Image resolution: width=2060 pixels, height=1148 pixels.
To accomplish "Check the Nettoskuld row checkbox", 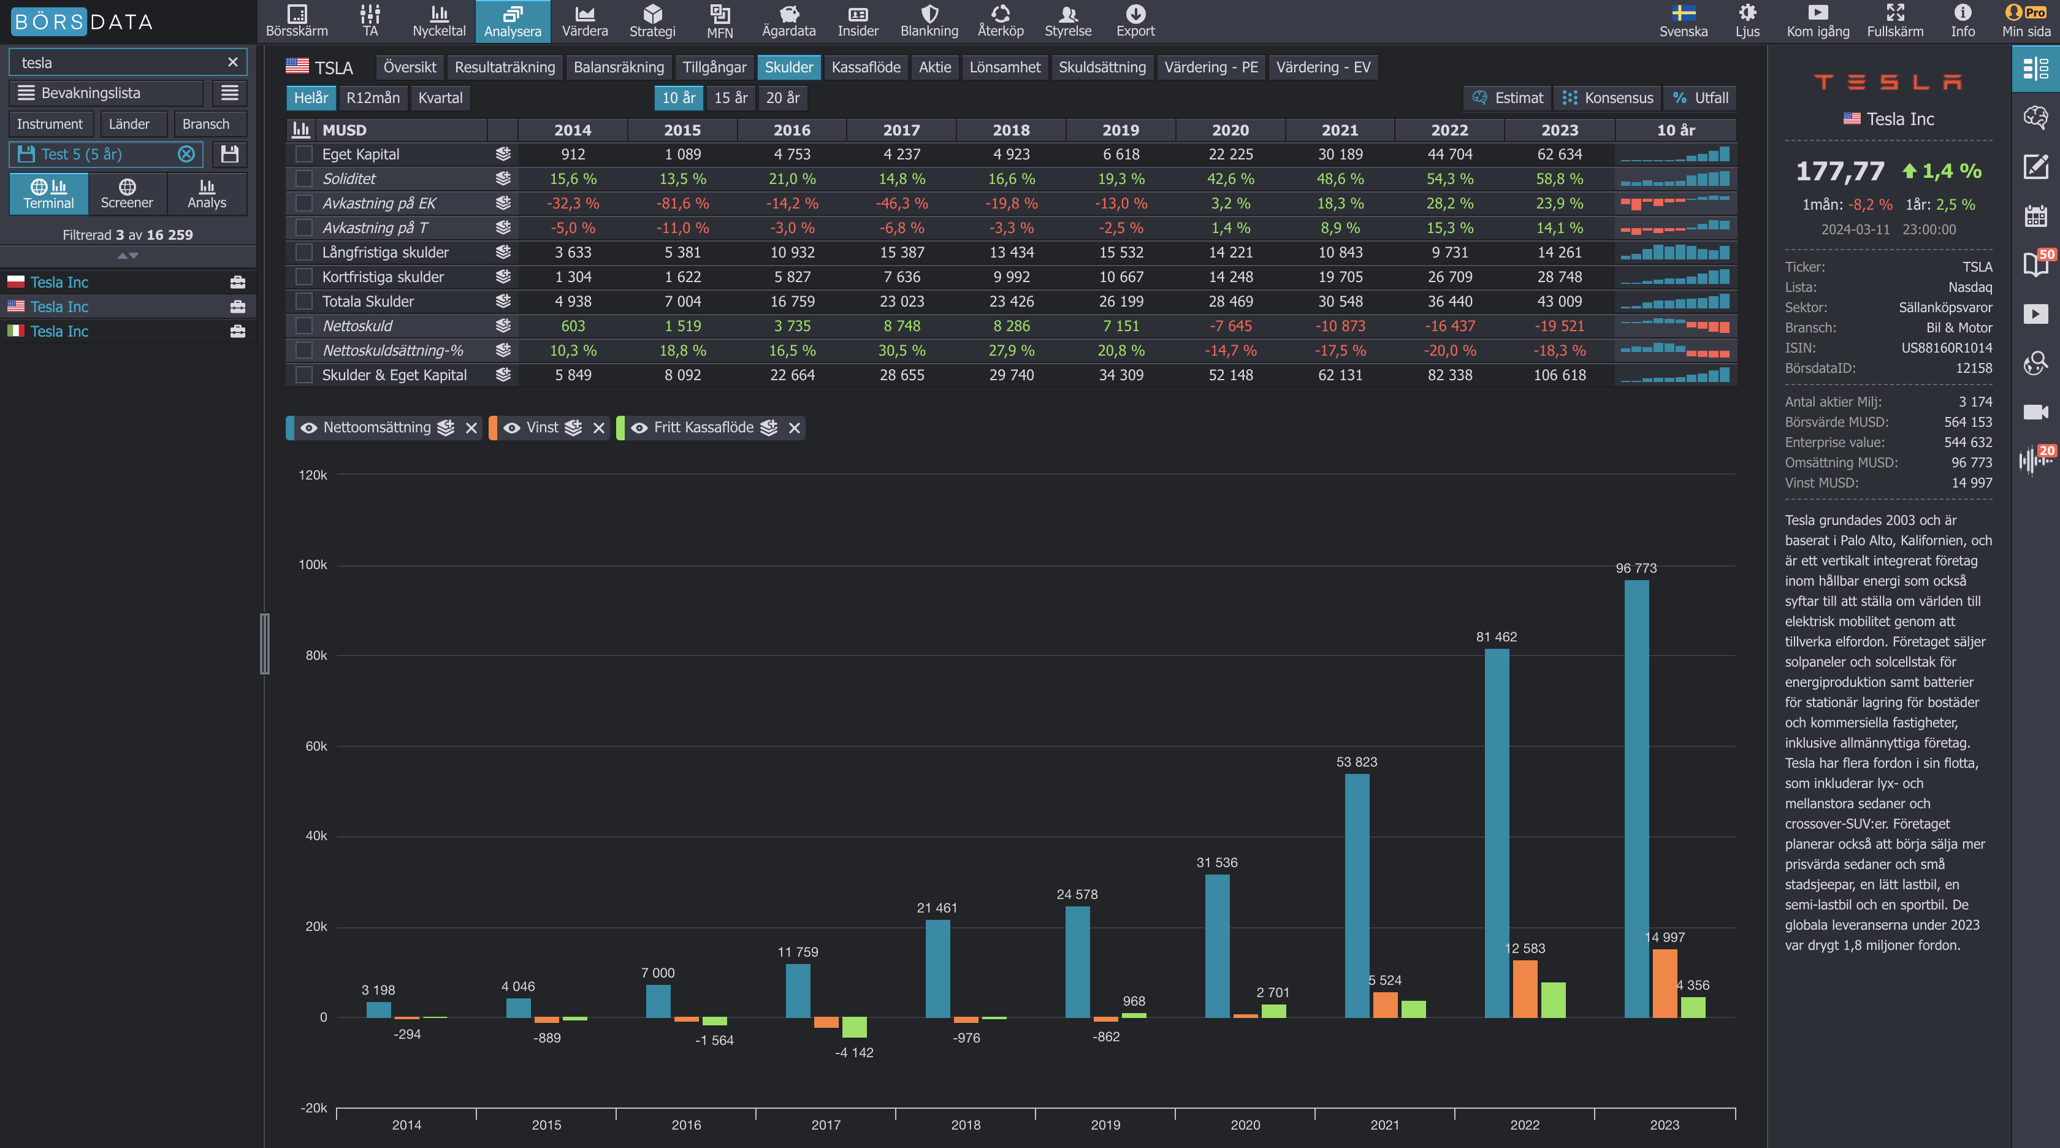I will (x=304, y=326).
